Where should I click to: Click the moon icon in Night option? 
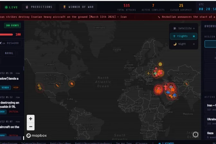(x=175, y=44)
